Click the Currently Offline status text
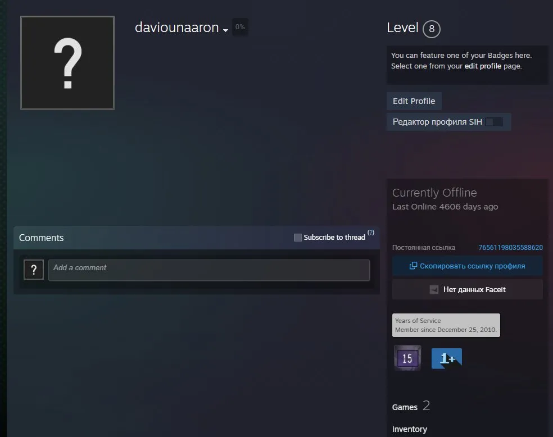This screenshot has height=437, width=553. [x=434, y=193]
